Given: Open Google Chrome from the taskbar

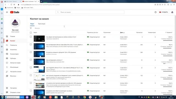Looking at the screenshot, I should [84, 97].
